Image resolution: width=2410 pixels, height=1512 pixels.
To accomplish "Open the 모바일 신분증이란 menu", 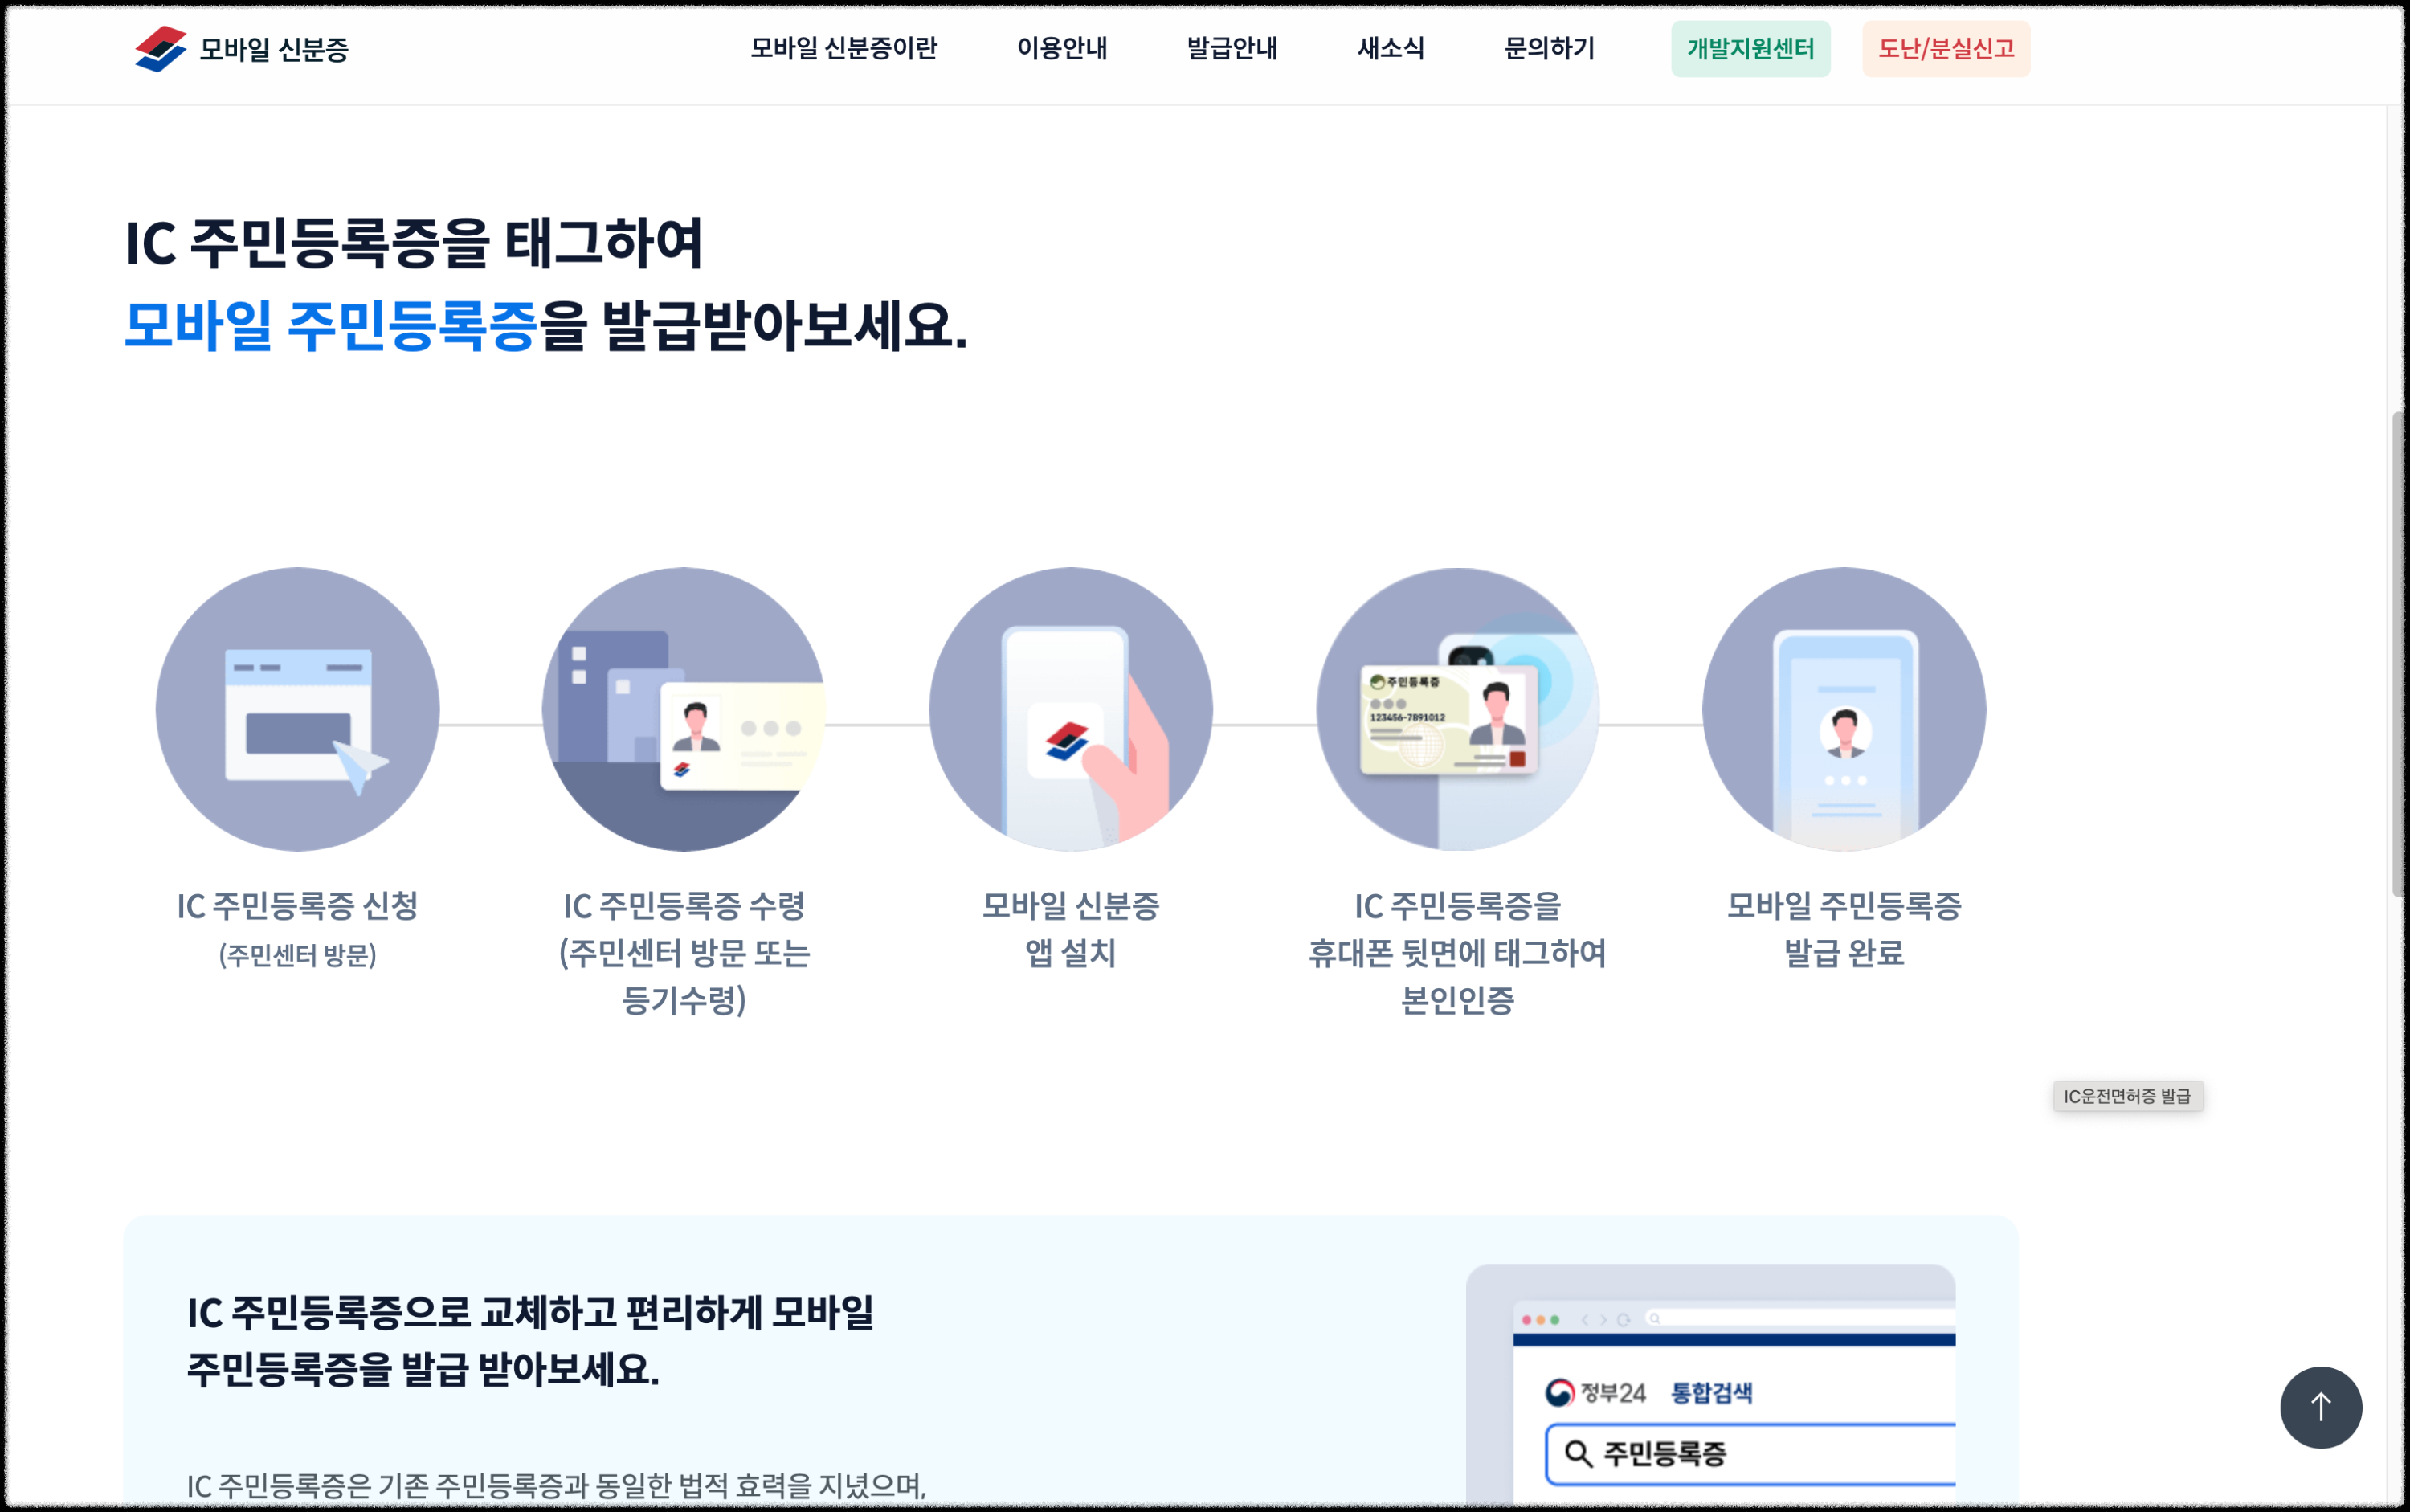I will point(843,48).
